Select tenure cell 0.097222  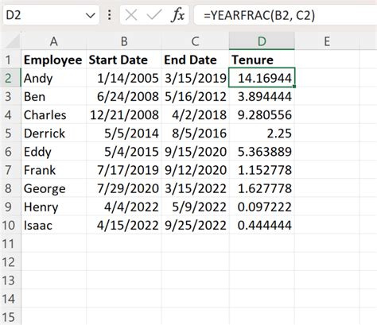point(262,207)
